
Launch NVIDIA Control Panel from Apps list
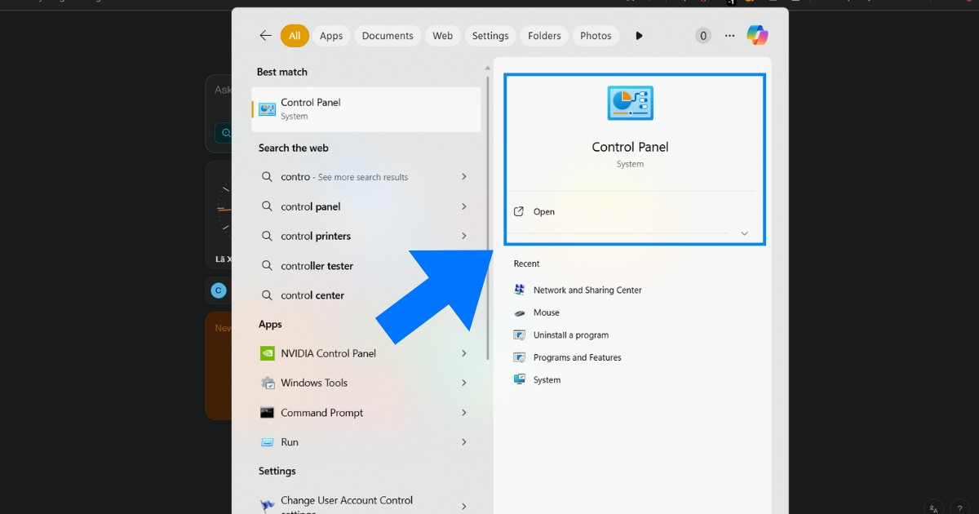tap(328, 352)
